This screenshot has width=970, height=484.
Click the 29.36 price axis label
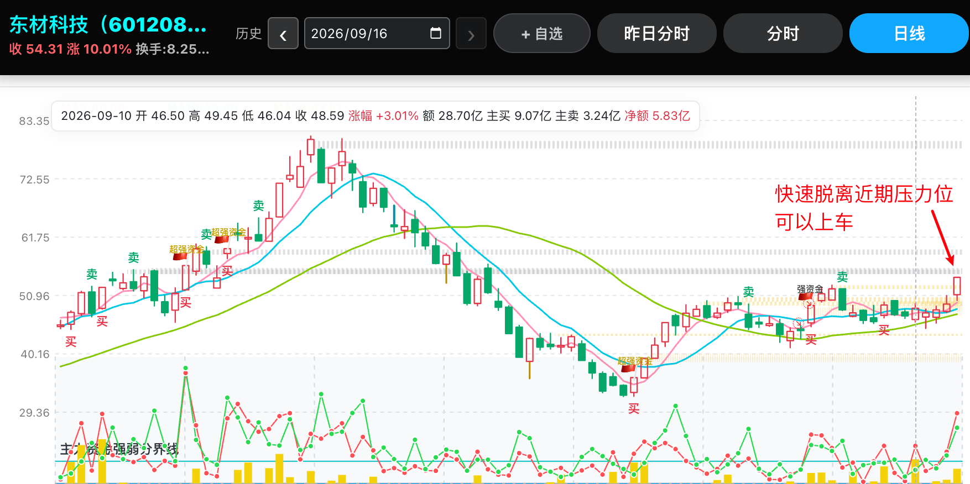[x=34, y=413]
